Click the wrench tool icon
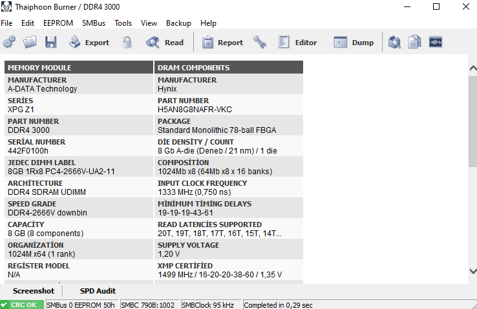The image size is (477, 309). pos(259,43)
